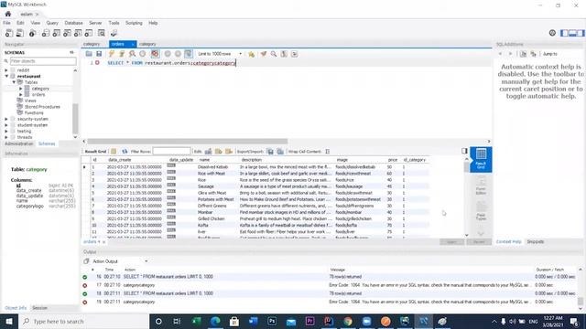
Task: Open the Query menu
Action: pos(52,23)
